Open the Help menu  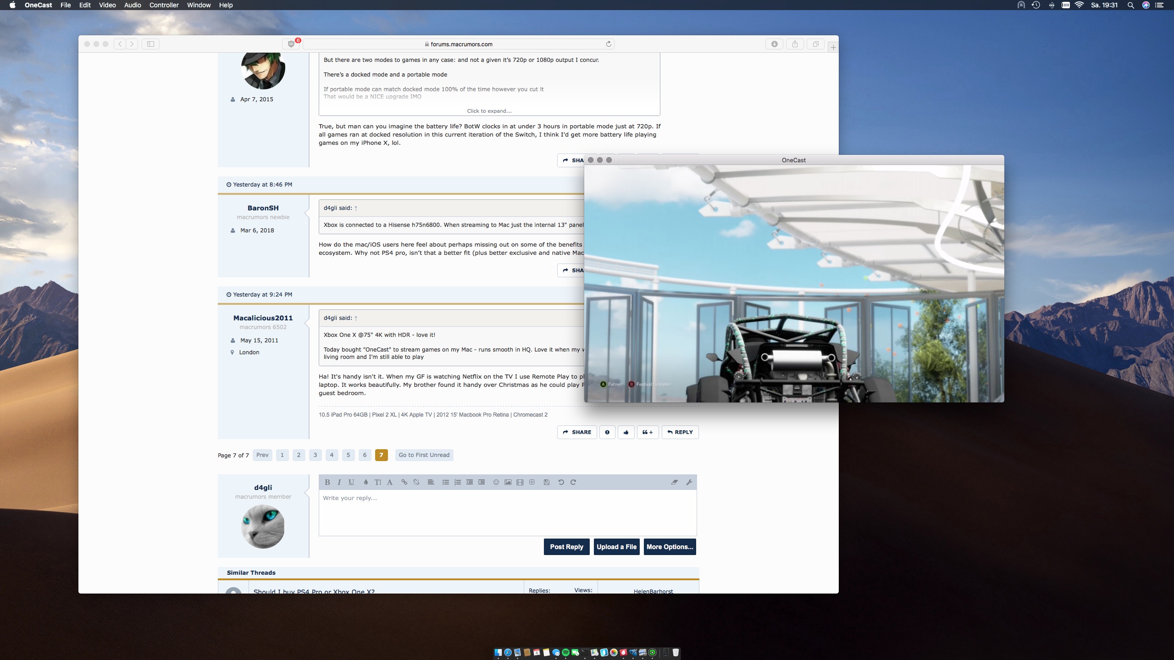pyautogui.click(x=226, y=5)
